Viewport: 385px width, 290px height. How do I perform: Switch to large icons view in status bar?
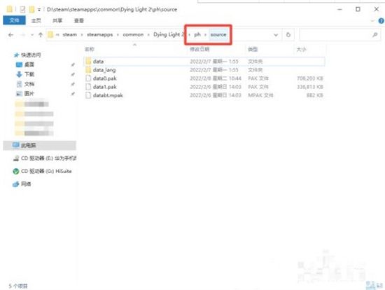coord(380,286)
